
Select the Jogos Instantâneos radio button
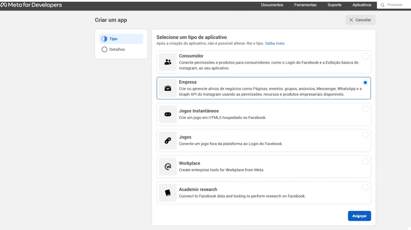(365, 108)
